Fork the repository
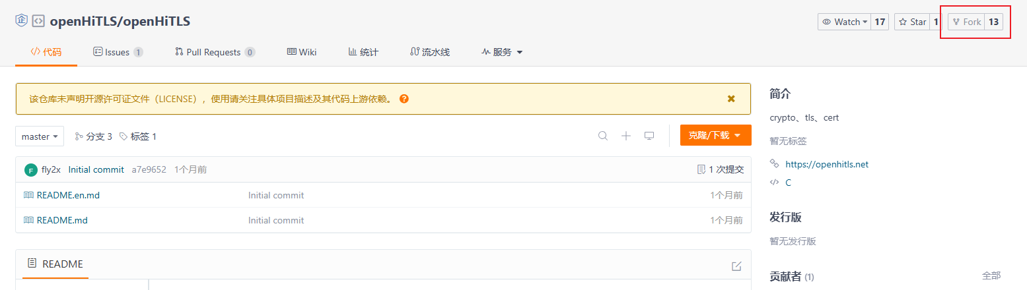The height and width of the screenshot is (290, 1027). click(x=966, y=22)
